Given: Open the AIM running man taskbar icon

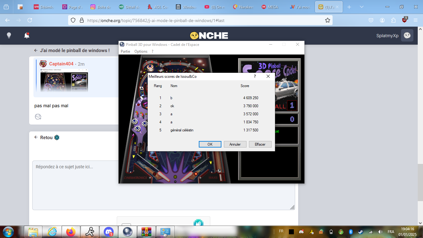Looking at the screenshot, I should (90, 232).
